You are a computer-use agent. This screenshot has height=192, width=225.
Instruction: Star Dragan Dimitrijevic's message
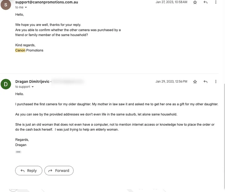tap(195, 82)
